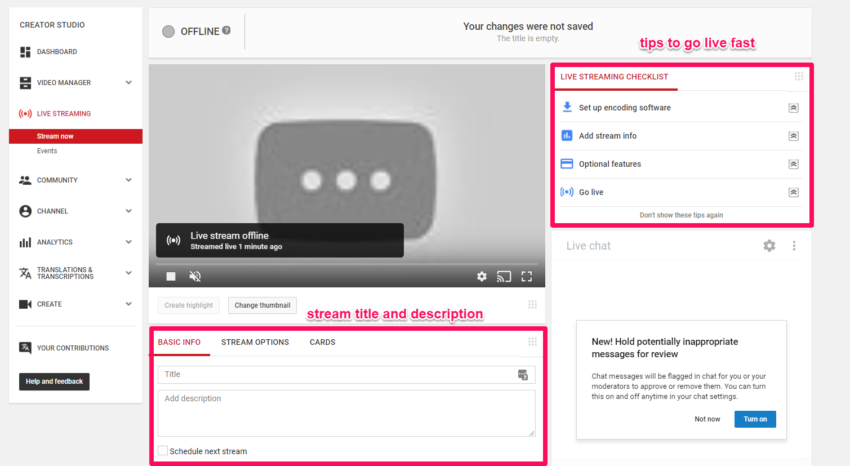Click the icon inside the Title field
The height and width of the screenshot is (466, 850).
pyautogui.click(x=523, y=375)
